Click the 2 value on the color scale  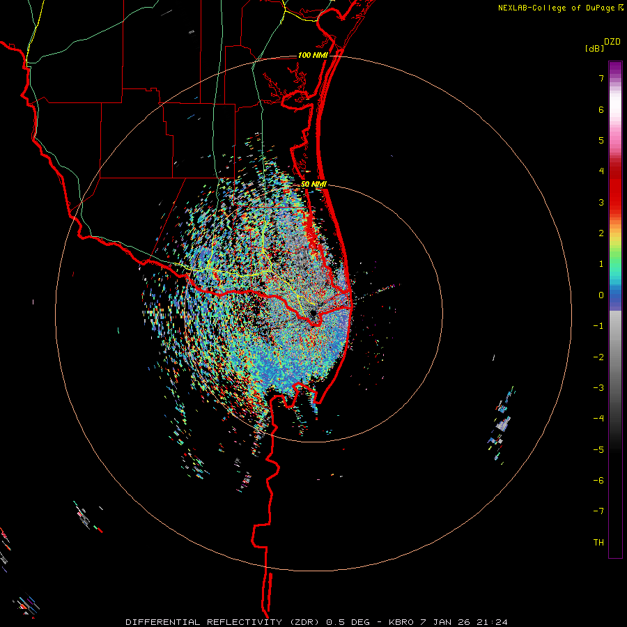[x=601, y=233]
